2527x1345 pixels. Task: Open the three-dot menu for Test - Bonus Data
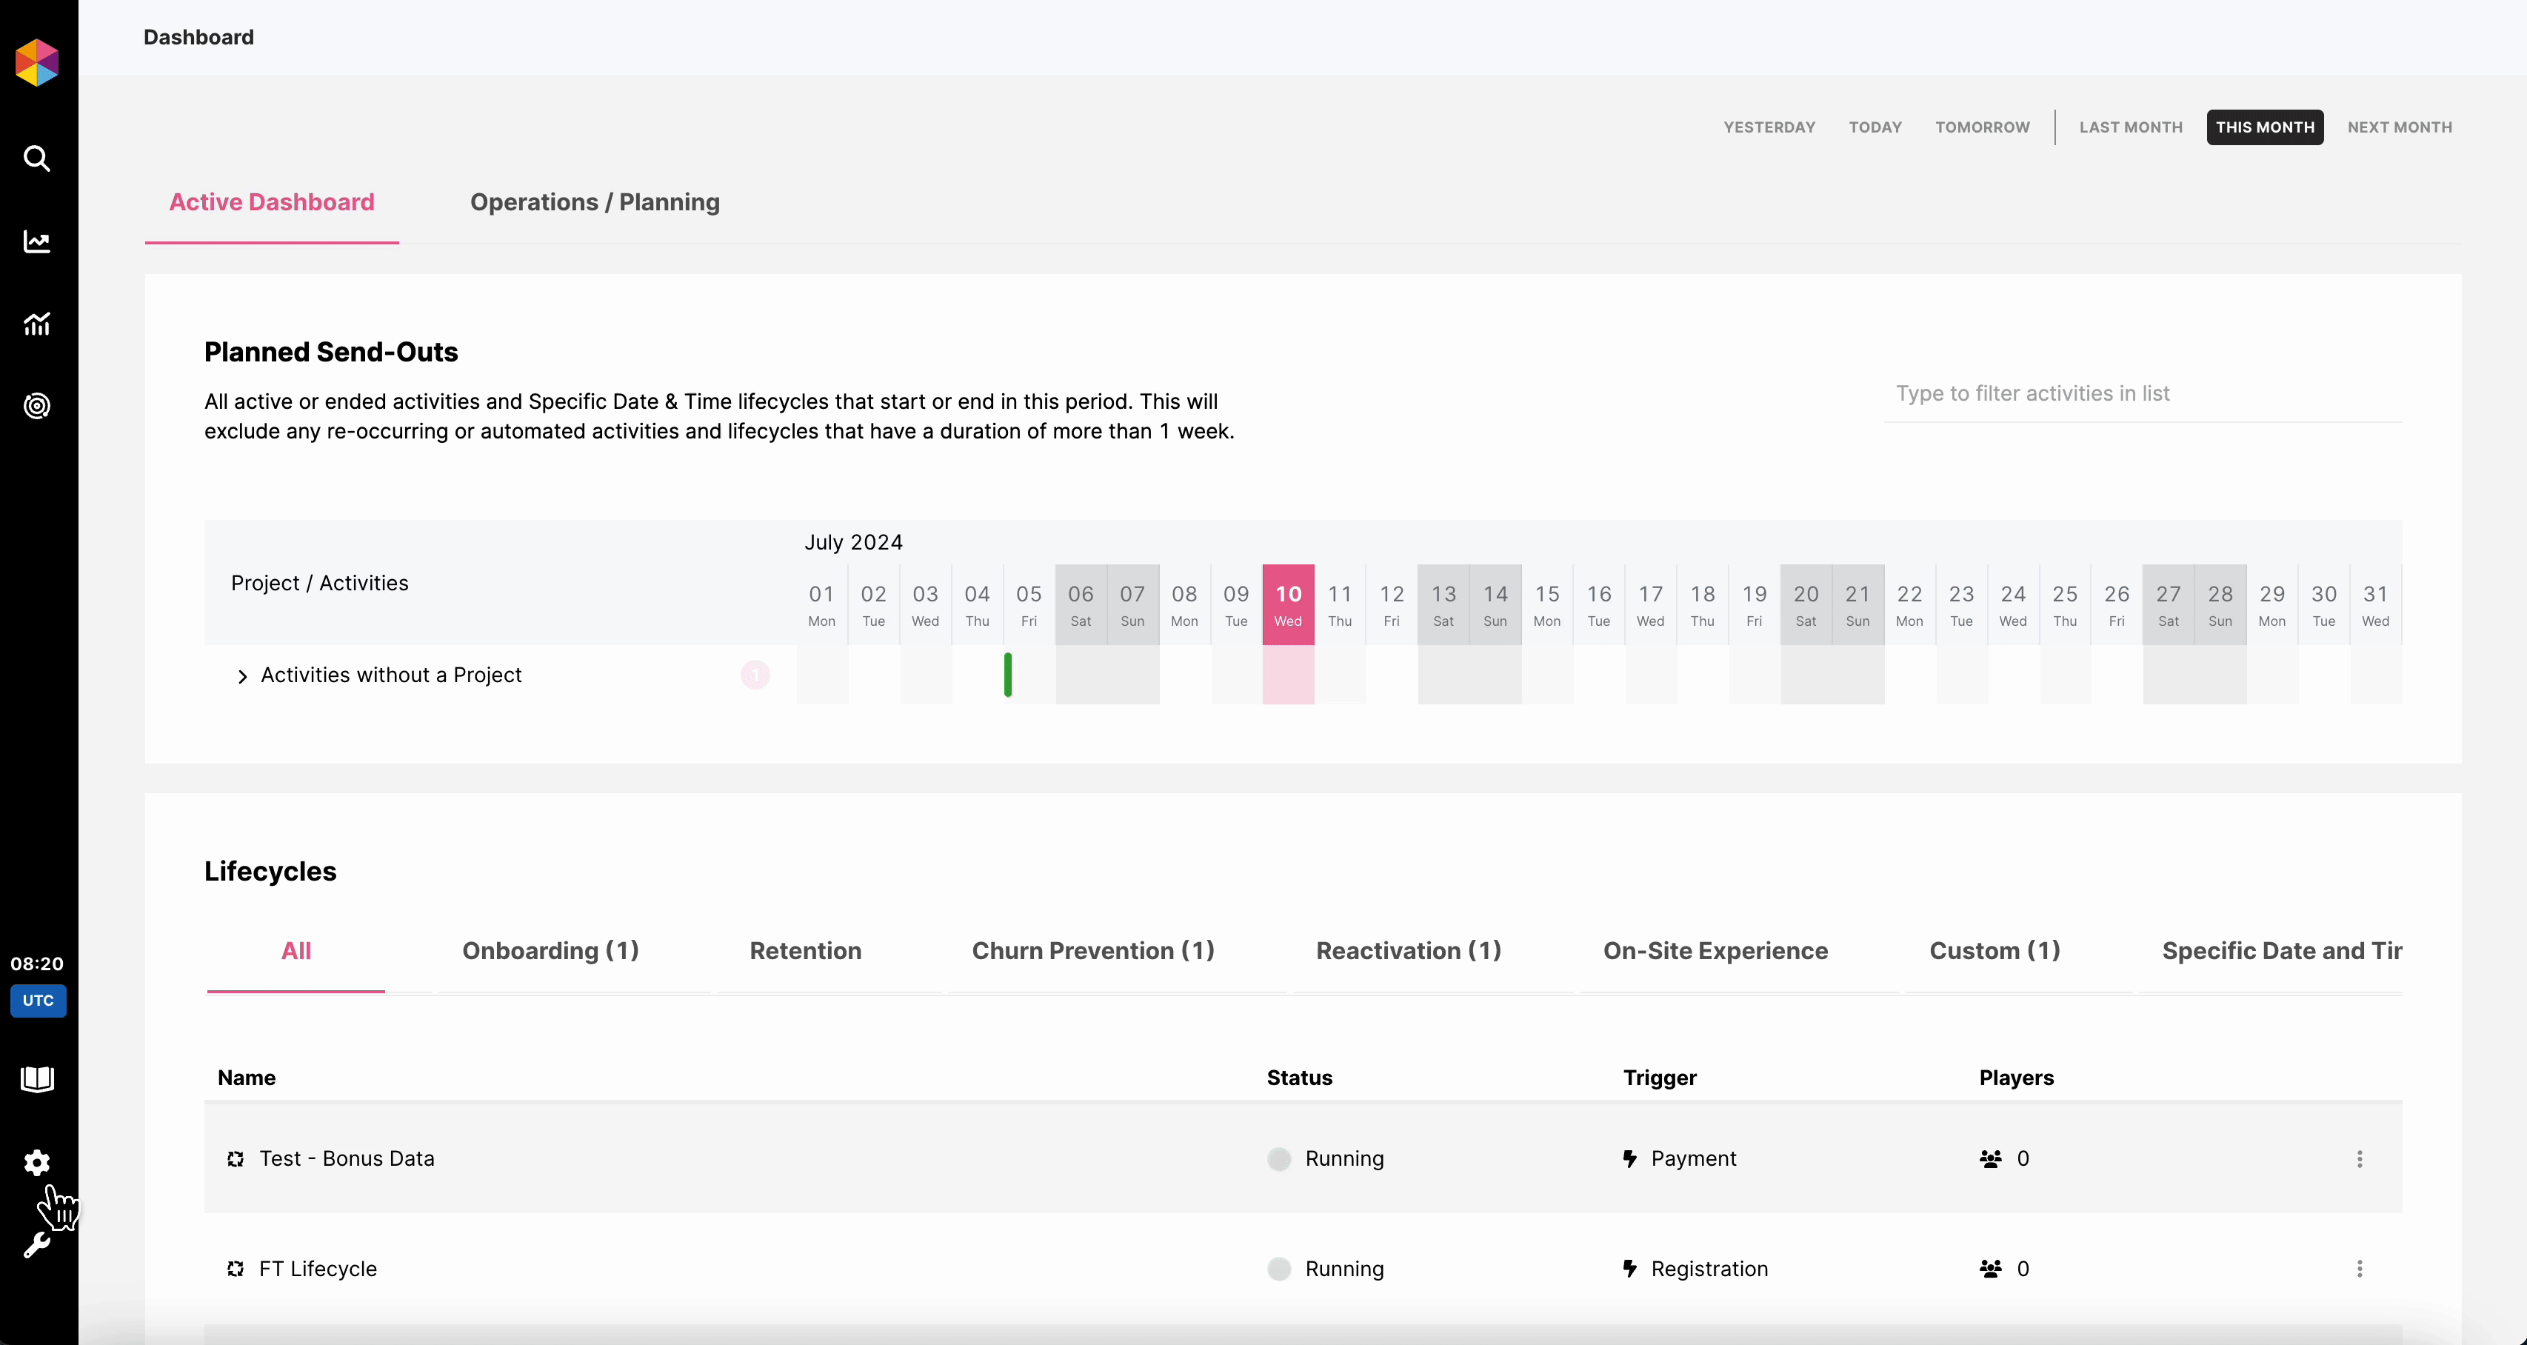[2360, 1158]
